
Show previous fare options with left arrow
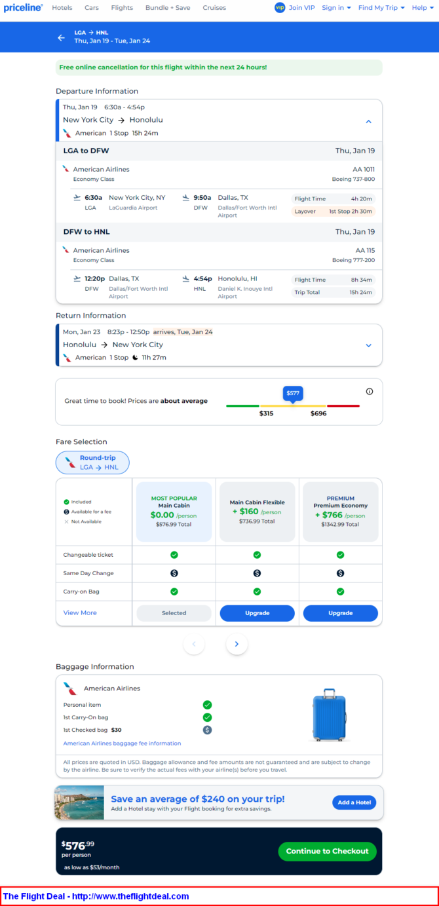click(194, 644)
